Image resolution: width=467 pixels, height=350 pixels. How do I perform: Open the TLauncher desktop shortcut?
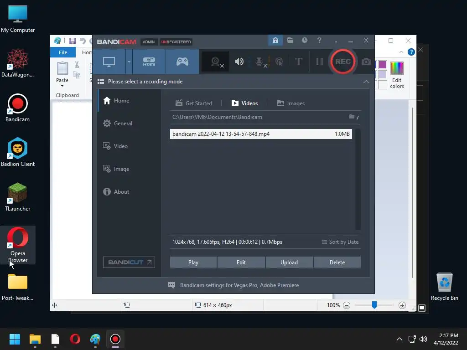click(x=18, y=197)
